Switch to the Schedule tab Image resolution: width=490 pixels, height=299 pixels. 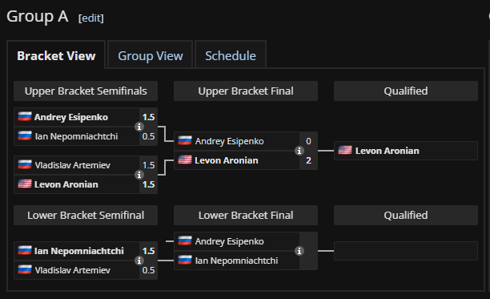[x=231, y=56]
